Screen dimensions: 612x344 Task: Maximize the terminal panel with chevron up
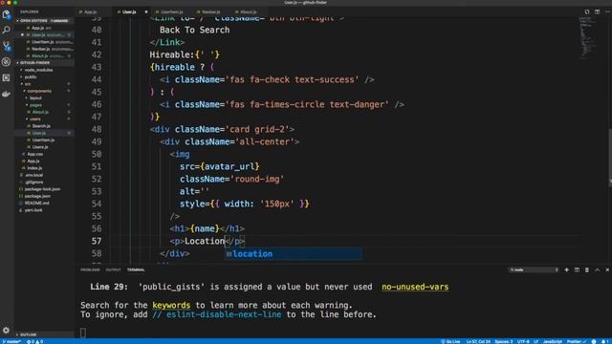(597, 269)
